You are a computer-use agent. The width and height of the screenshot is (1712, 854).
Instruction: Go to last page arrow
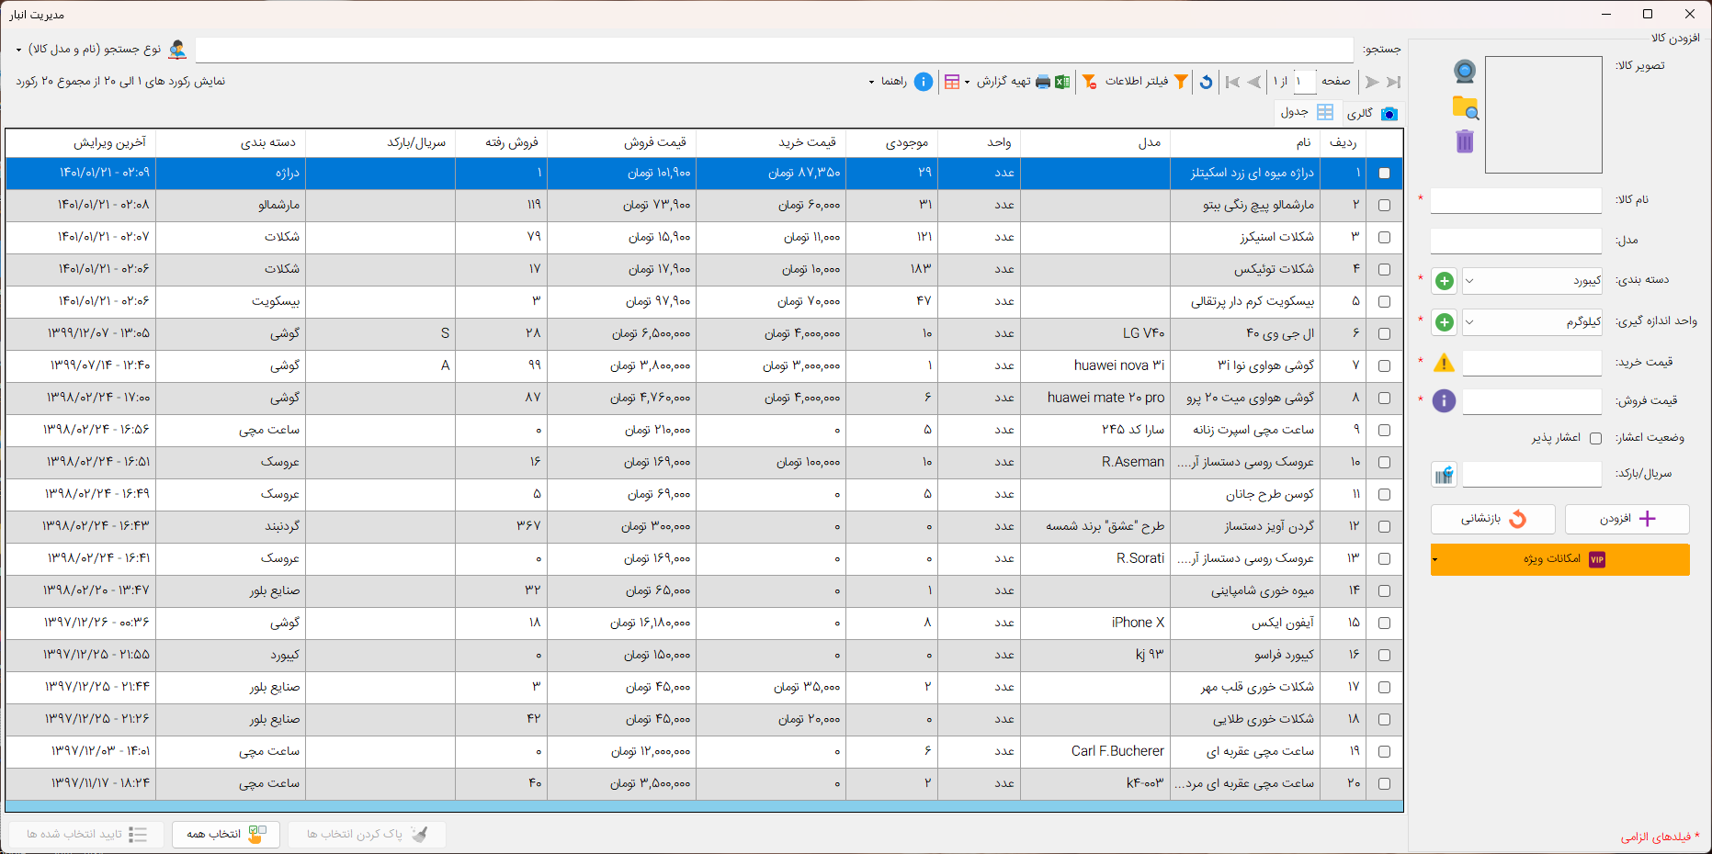pos(1393,82)
